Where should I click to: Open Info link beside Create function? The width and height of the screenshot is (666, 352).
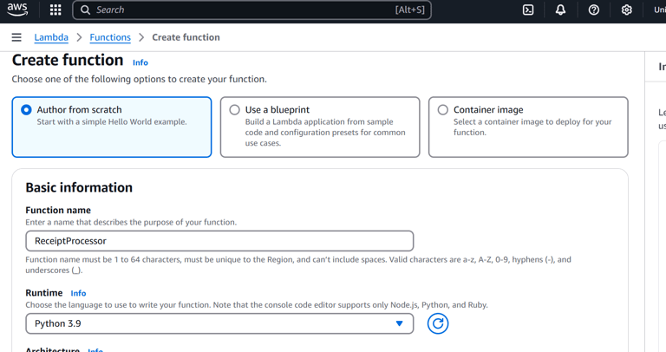(x=140, y=62)
